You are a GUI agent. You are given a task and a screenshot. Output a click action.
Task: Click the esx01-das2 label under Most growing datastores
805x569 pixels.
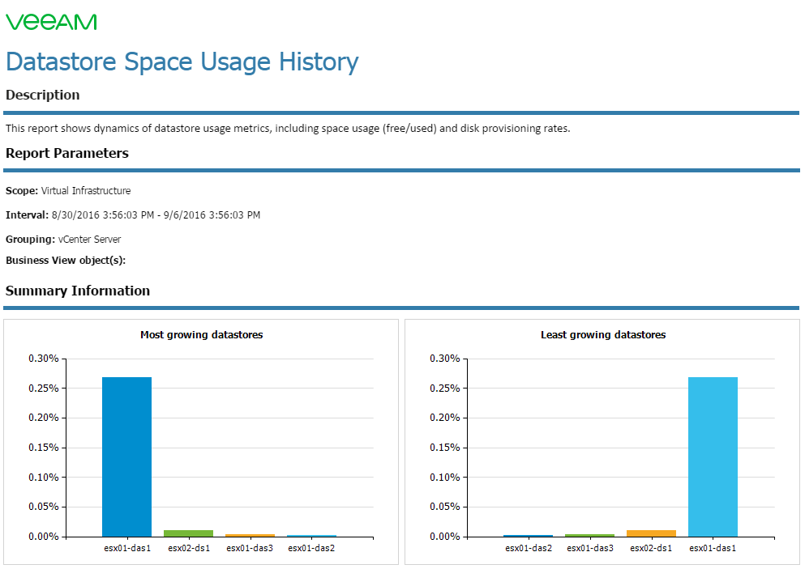click(311, 548)
